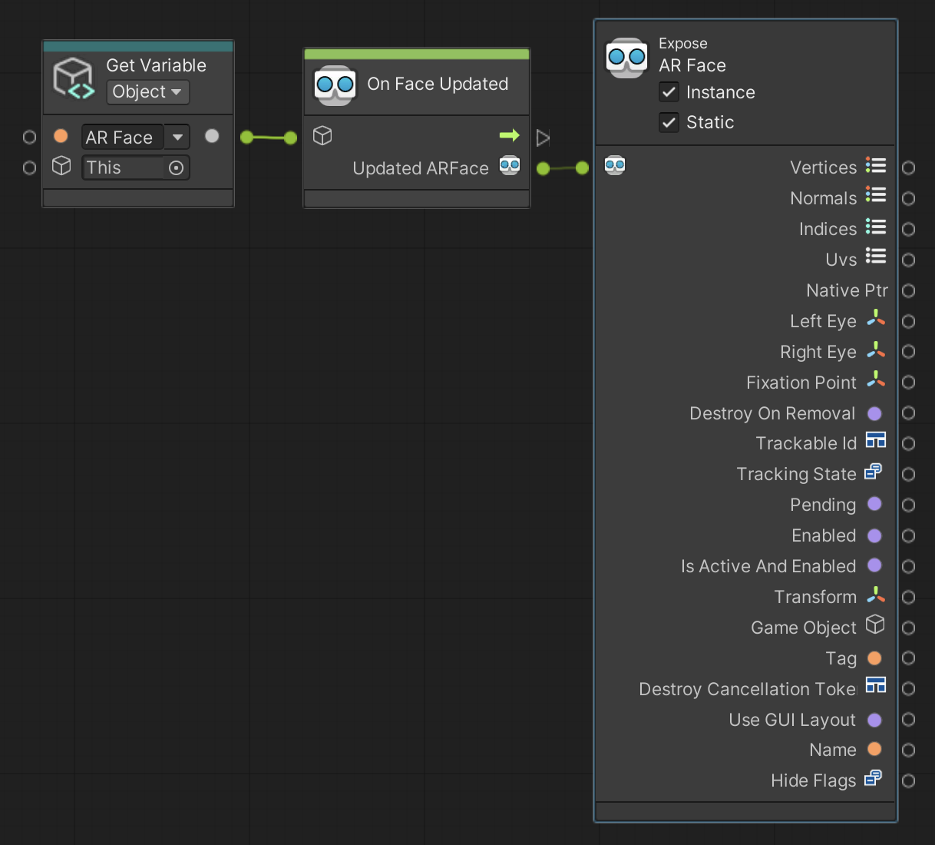Expand the AR Face variable name dropdown arrow
Image resolution: width=935 pixels, height=845 pixels.
tap(177, 138)
